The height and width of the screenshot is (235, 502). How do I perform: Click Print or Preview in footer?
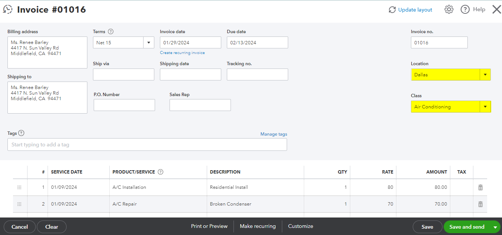click(x=209, y=226)
